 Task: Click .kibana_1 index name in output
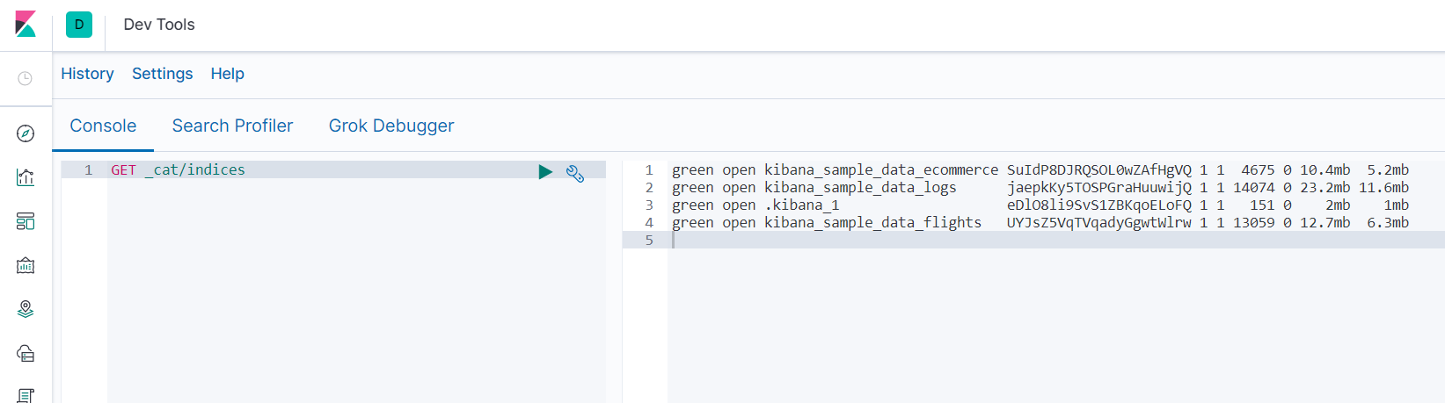tap(802, 205)
